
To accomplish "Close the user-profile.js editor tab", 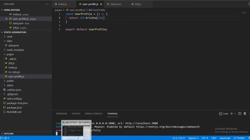I will click(x=101, y=4).
